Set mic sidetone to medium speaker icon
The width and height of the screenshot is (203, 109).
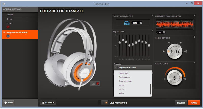tap(180, 43)
